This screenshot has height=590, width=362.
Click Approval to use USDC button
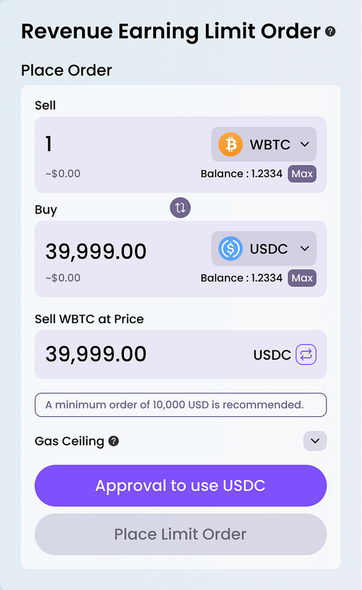click(x=181, y=486)
